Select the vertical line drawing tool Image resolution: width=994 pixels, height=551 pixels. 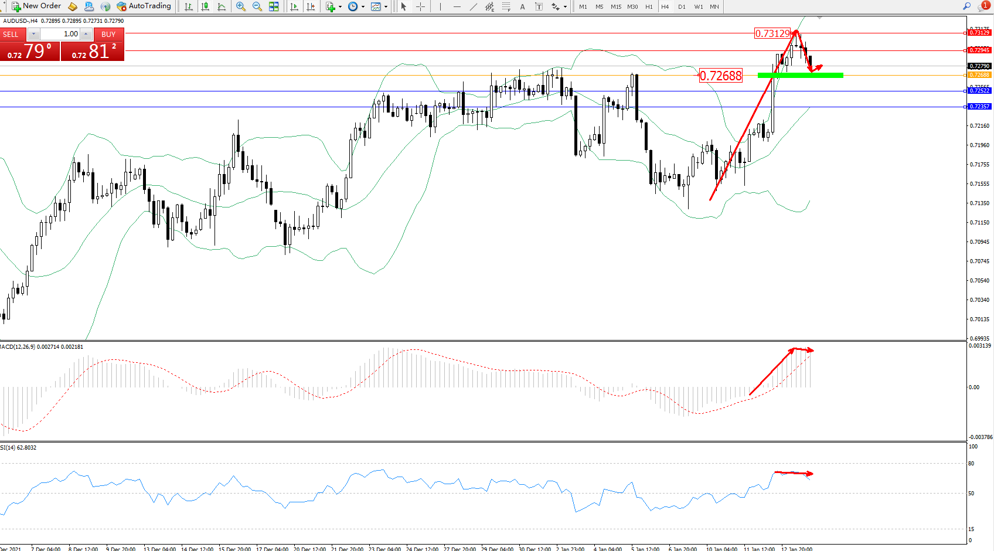(x=440, y=6)
